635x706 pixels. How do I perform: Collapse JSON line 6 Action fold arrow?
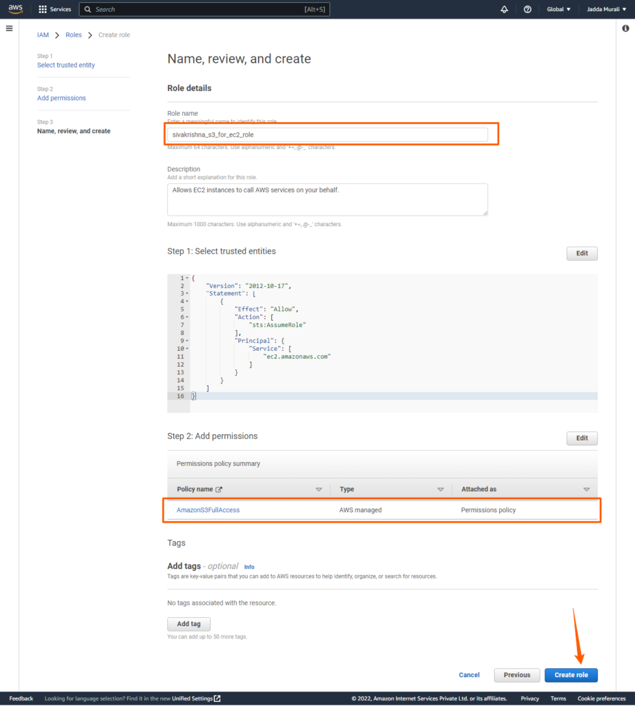pyautogui.click(x=187, y=317)
